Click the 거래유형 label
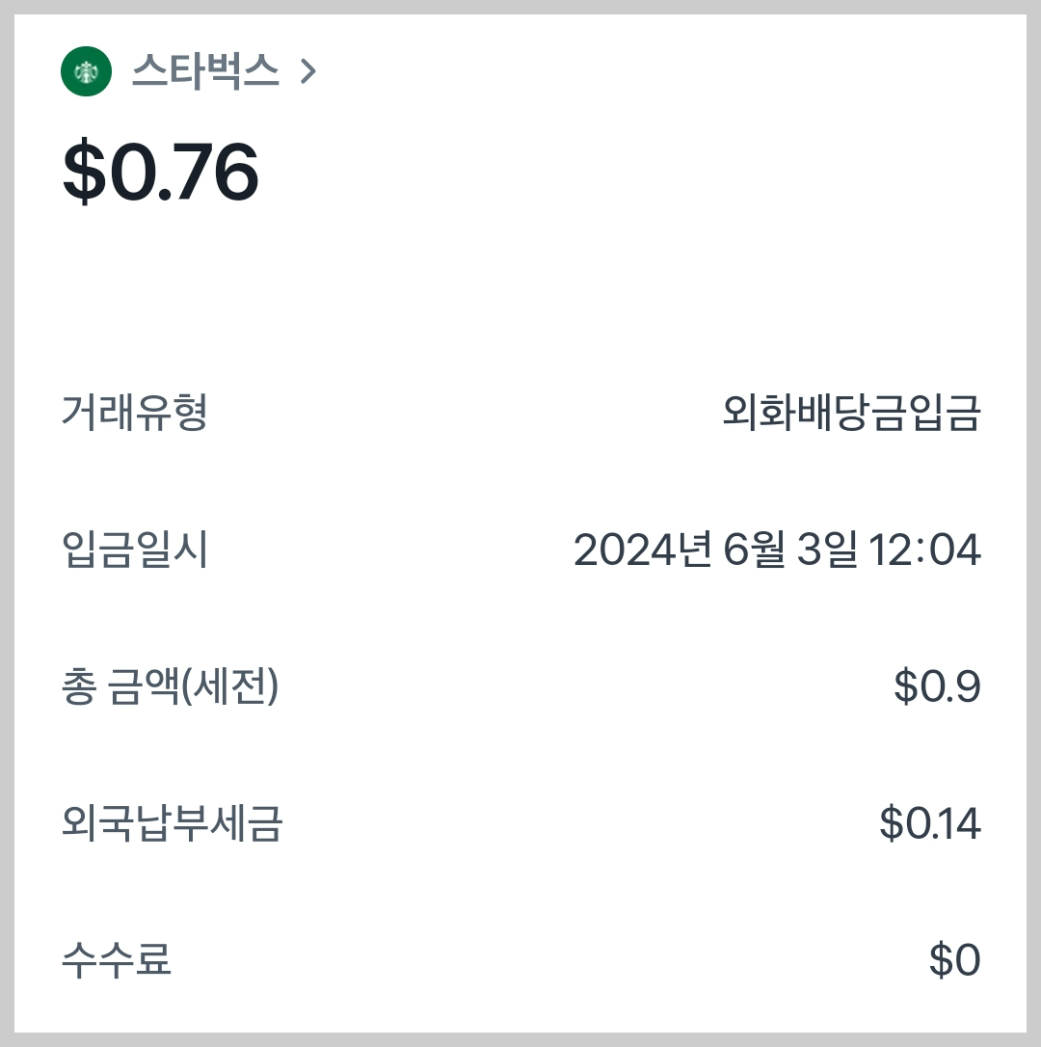 (135, 413)
